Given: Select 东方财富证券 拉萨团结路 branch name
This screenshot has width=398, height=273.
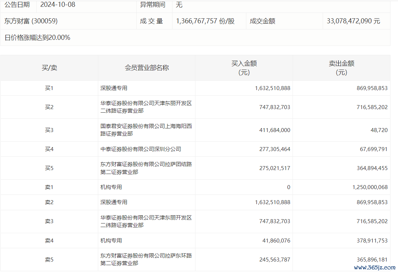Looking at the screenshot, I should coord(146,168).
